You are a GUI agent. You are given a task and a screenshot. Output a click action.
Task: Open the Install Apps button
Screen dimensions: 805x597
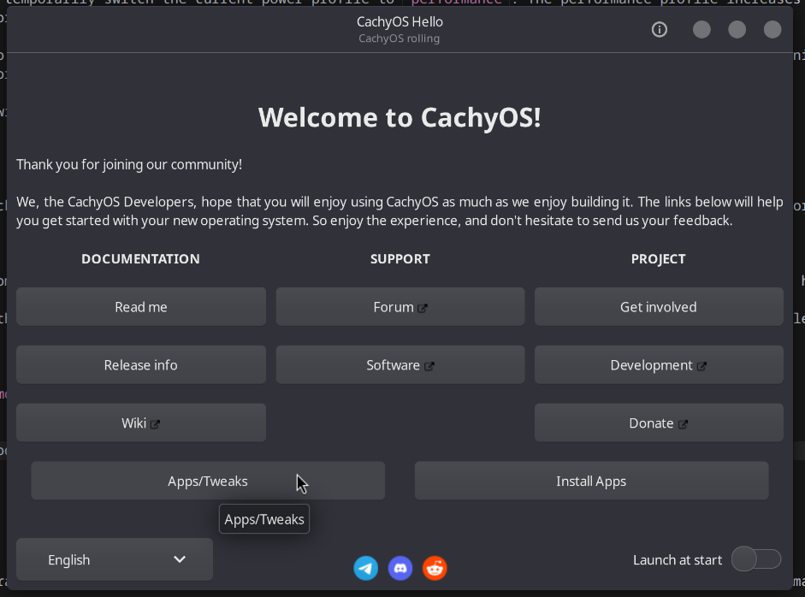coord(591,481)
